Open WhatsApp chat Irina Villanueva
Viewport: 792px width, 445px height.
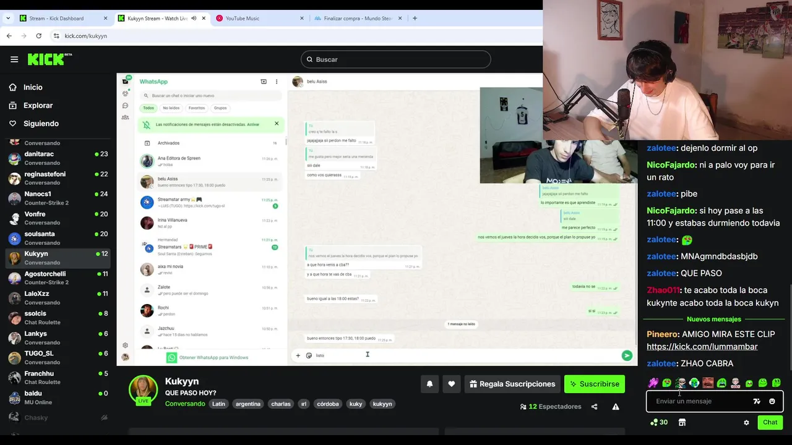click(210, 223)
